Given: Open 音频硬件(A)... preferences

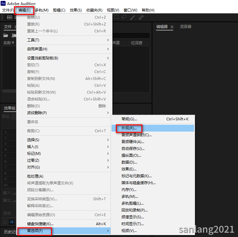Looking at the screenshot, I should pos(153,142).
